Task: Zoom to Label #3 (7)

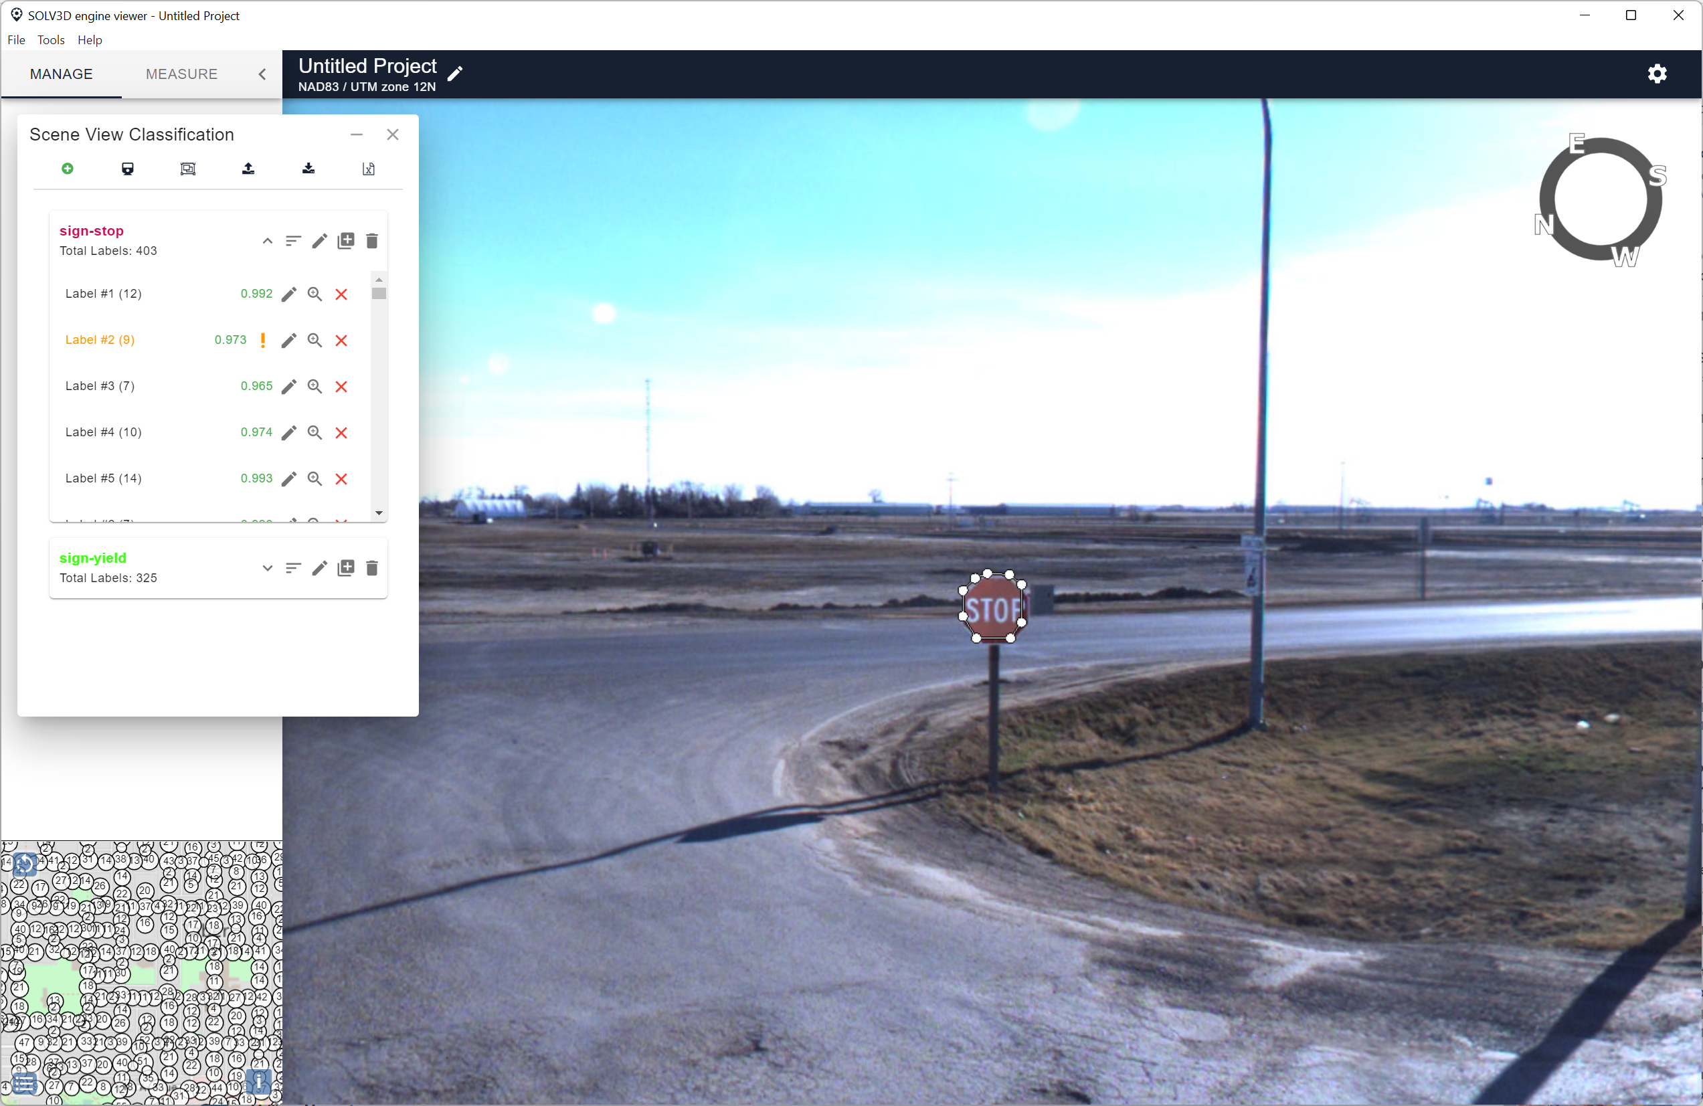Action: (315, 386)
